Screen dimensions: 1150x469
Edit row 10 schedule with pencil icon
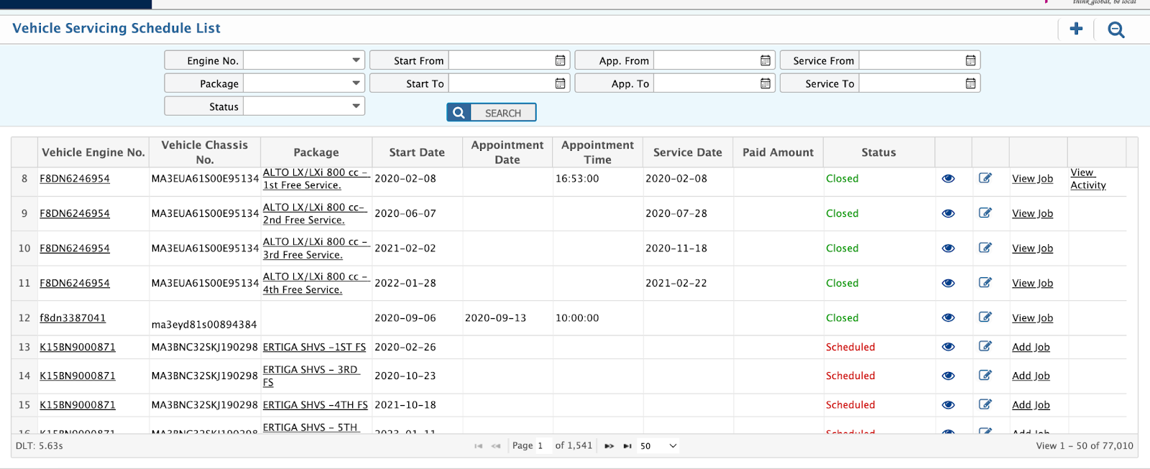pos(985,247)
